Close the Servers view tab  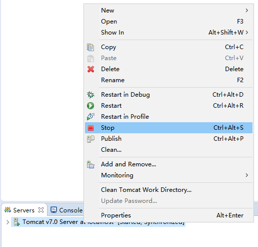41,210
